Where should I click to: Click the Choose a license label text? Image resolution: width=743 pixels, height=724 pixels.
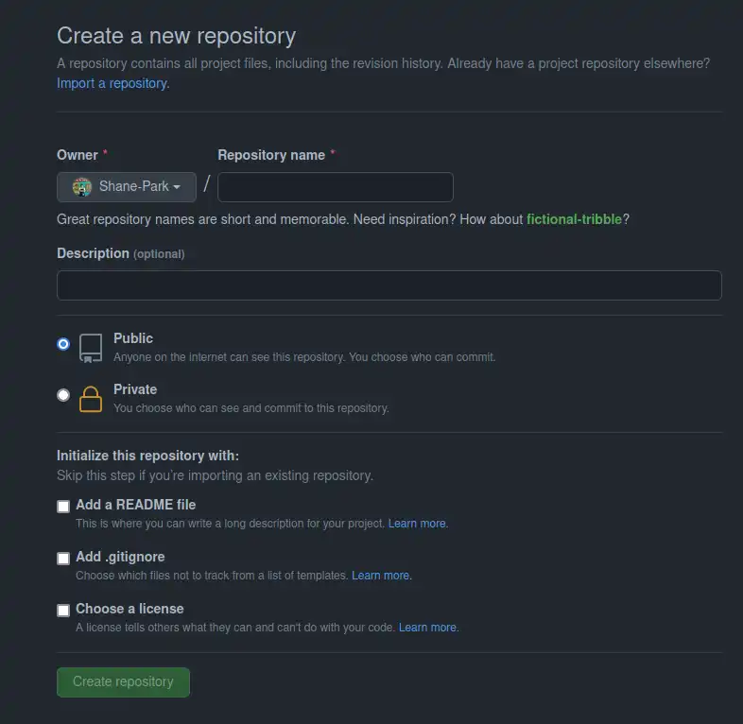pyautogui.click(x=130, y=609)
